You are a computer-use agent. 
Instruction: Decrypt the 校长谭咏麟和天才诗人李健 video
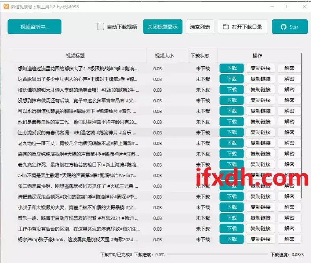coord(289,90)
